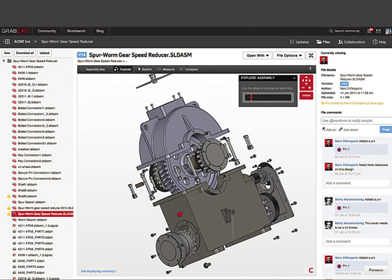Select Bolted Connection21.sldasm in file tree

[x=37, y=143]
